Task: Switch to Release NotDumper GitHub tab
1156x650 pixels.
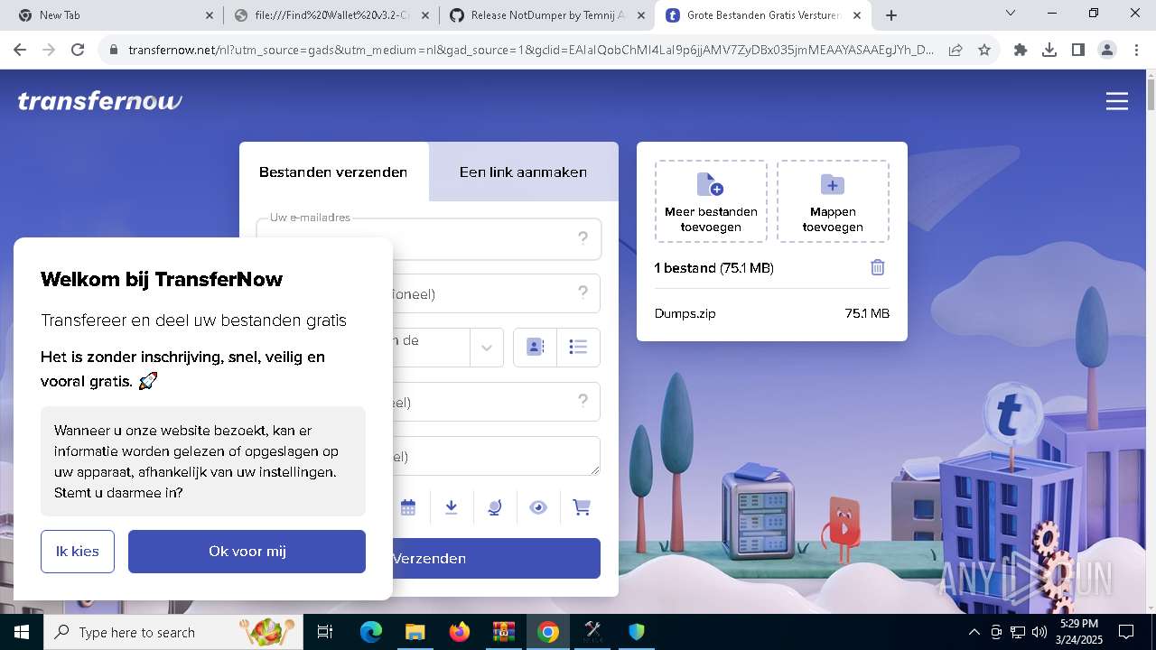Action: (545, 15)
